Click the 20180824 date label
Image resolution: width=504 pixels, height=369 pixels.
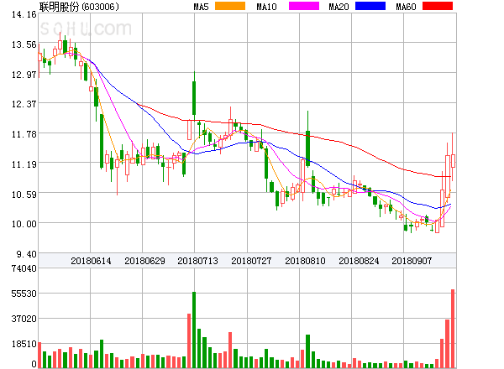point(359,261)
